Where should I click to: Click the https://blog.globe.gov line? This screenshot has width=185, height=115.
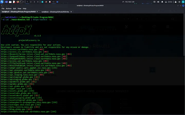[16, 109]
